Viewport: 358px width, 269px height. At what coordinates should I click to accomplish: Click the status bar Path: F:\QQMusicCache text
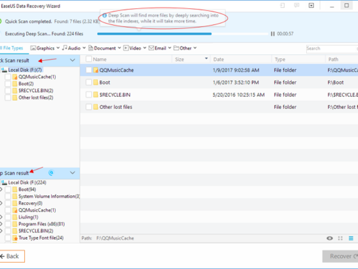tap(108, 238)
